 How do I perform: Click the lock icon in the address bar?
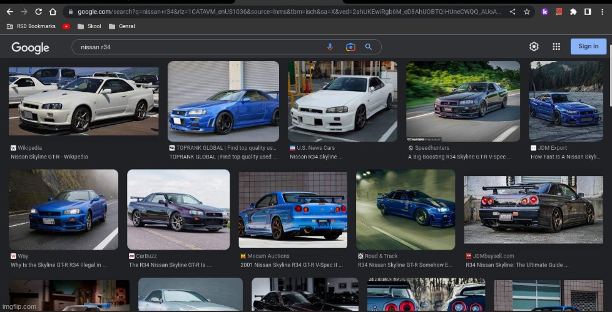(x=71, y=12)
